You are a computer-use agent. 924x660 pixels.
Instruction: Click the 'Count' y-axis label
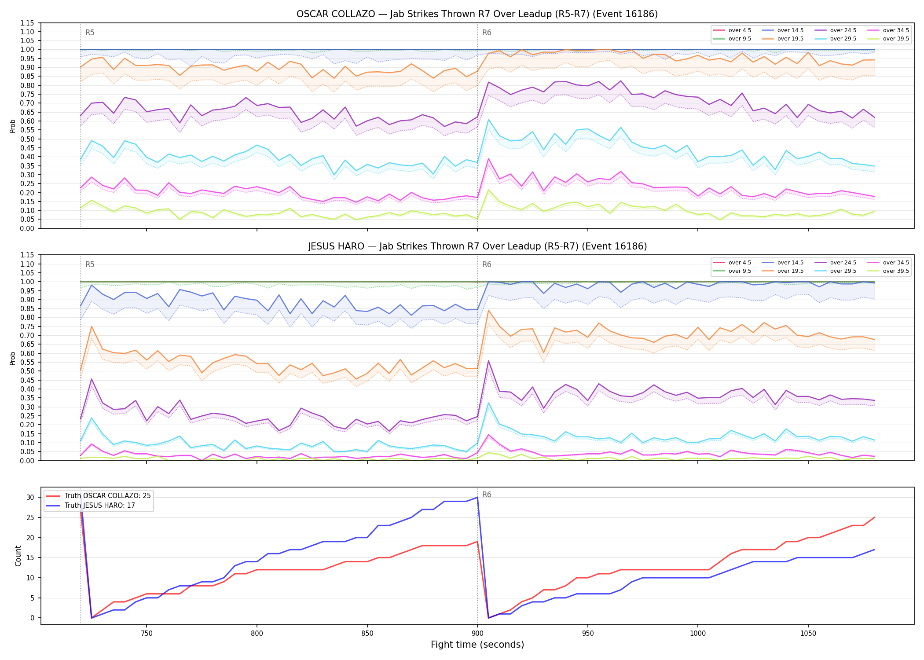point(18,556)
